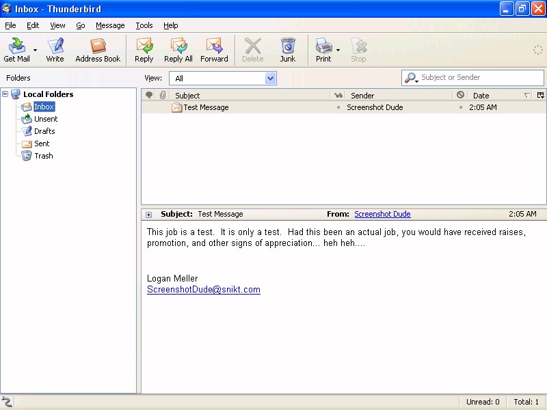The height and width of the screenshot is (410, 547).
Task: Click the 2:05 AM date cell in list
Action: [x=483, y=107]
